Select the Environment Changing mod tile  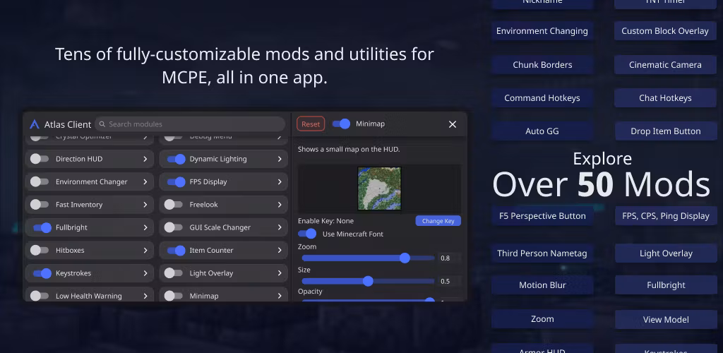pos(542,31)
